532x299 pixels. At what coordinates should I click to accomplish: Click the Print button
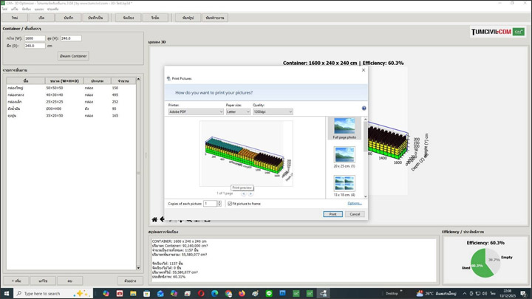click(332, 214)
